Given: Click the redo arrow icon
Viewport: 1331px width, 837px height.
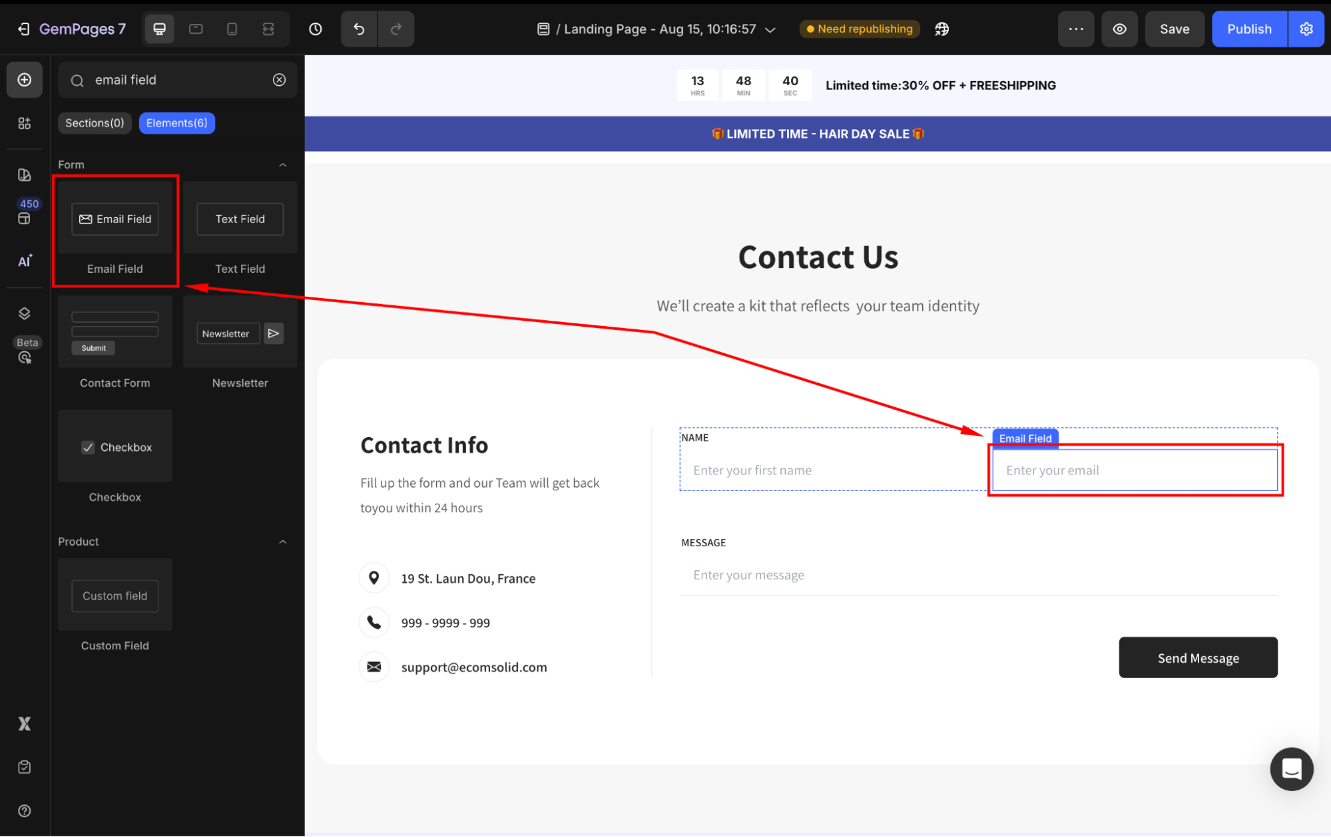Looking at the screenshot, I should point(396,29).
